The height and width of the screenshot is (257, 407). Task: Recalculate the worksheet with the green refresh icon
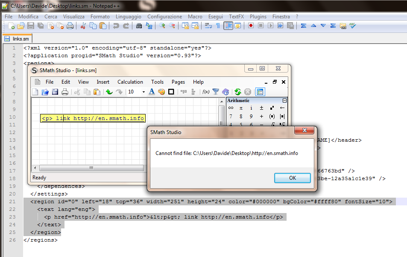[x=237, y=92]
